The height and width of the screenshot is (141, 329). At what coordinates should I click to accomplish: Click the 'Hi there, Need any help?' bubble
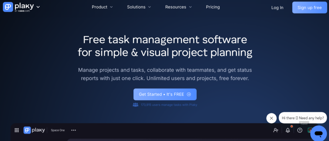tap(303, 118)
